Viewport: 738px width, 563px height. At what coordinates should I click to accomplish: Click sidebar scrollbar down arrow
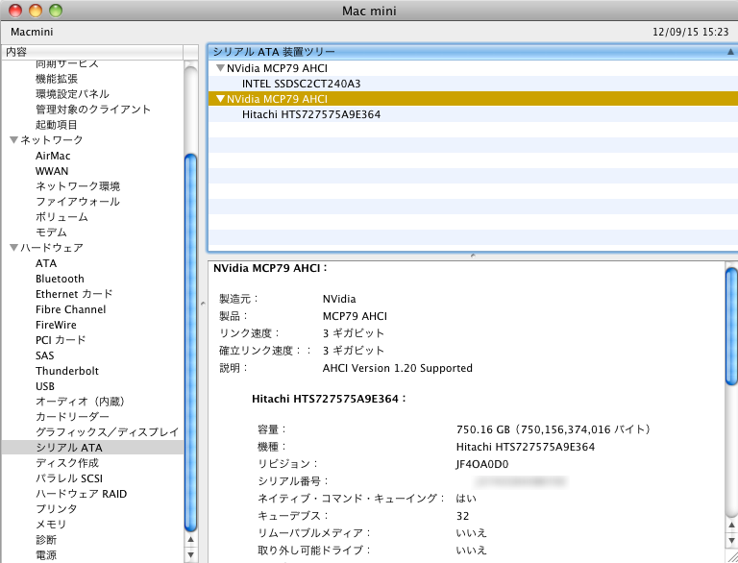click(x=190, y=554)
